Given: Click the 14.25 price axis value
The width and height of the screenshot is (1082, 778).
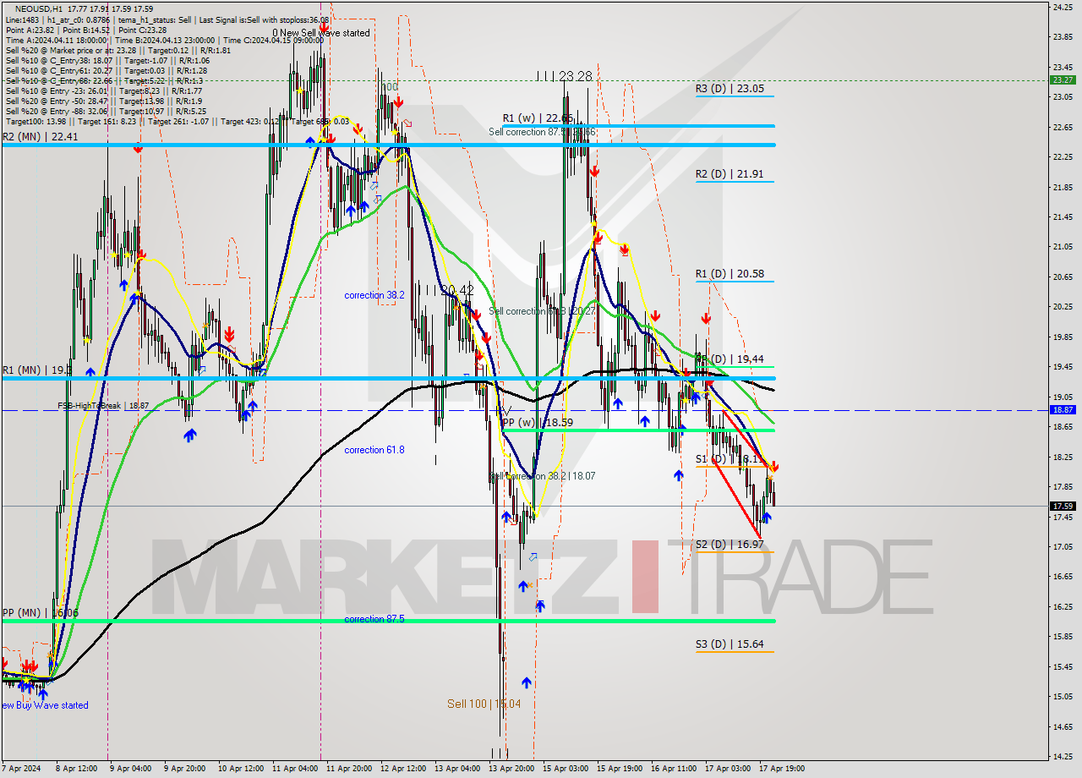Looking at the screenshot, I should (x=1063, y=756).
